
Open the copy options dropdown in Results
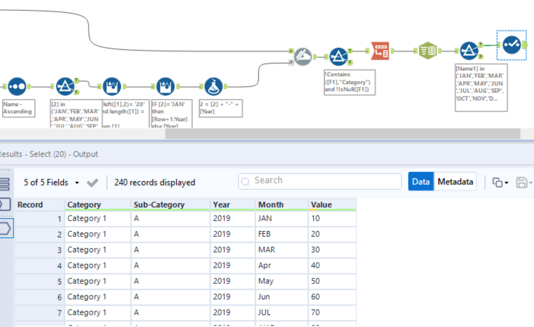pos(498,182)
